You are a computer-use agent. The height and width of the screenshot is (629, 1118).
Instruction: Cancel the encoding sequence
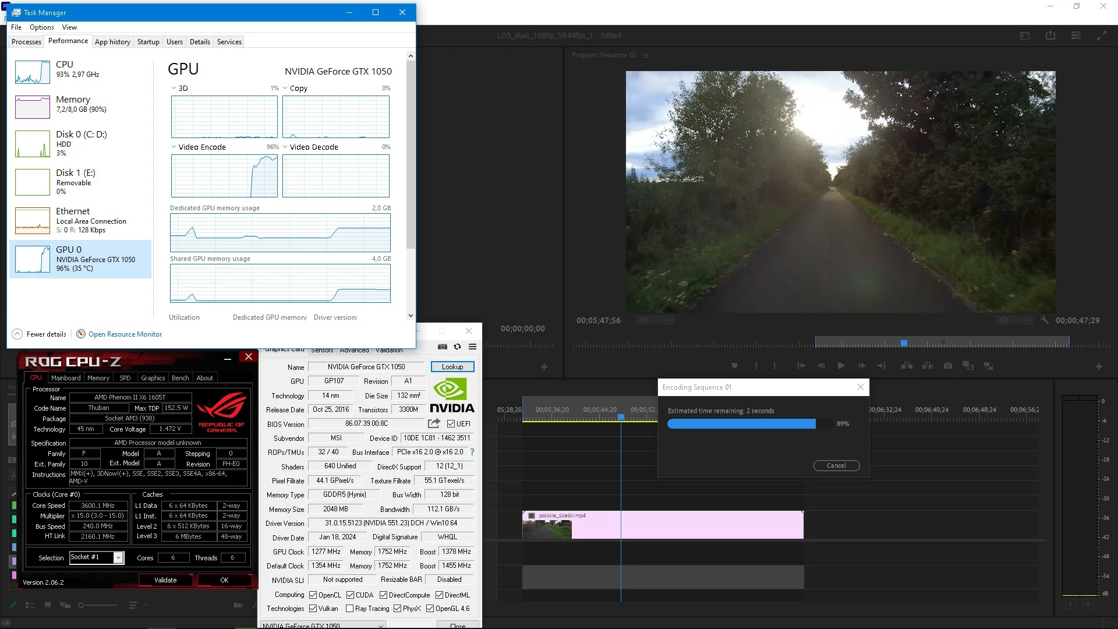point(836,465)
